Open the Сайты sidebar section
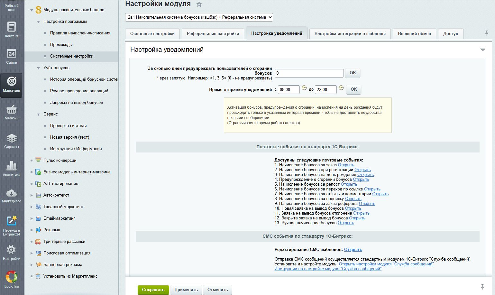This screenshot has height=295, width=495. (12, 56)
